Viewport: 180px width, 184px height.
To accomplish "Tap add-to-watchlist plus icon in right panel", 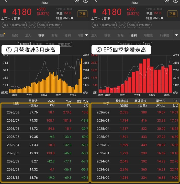I will coord(175,1).
